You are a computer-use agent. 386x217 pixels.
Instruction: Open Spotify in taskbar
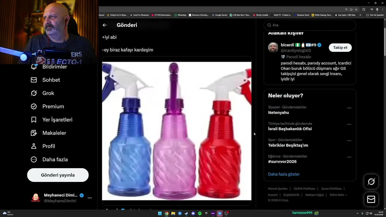[x=200, y=213]
